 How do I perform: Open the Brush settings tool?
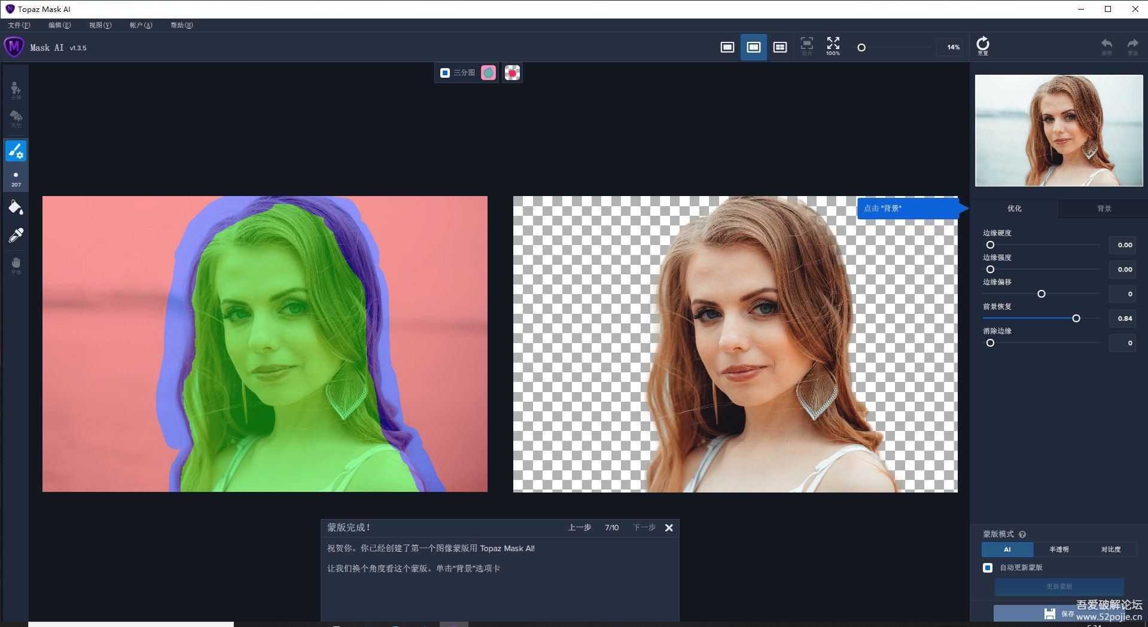point(16,151)
